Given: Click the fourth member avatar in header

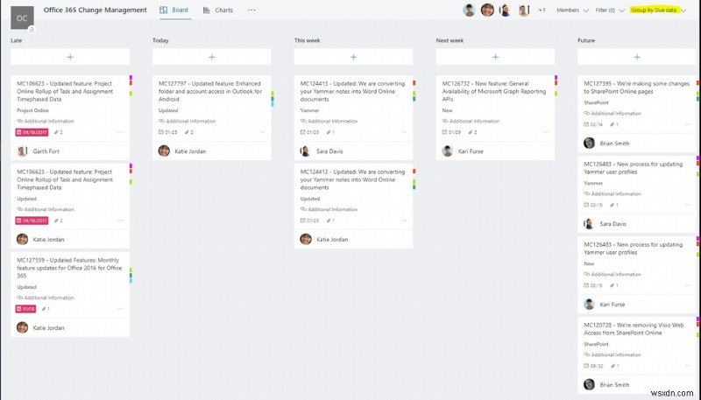Looking at the screenshot, I should click(523, 10).
